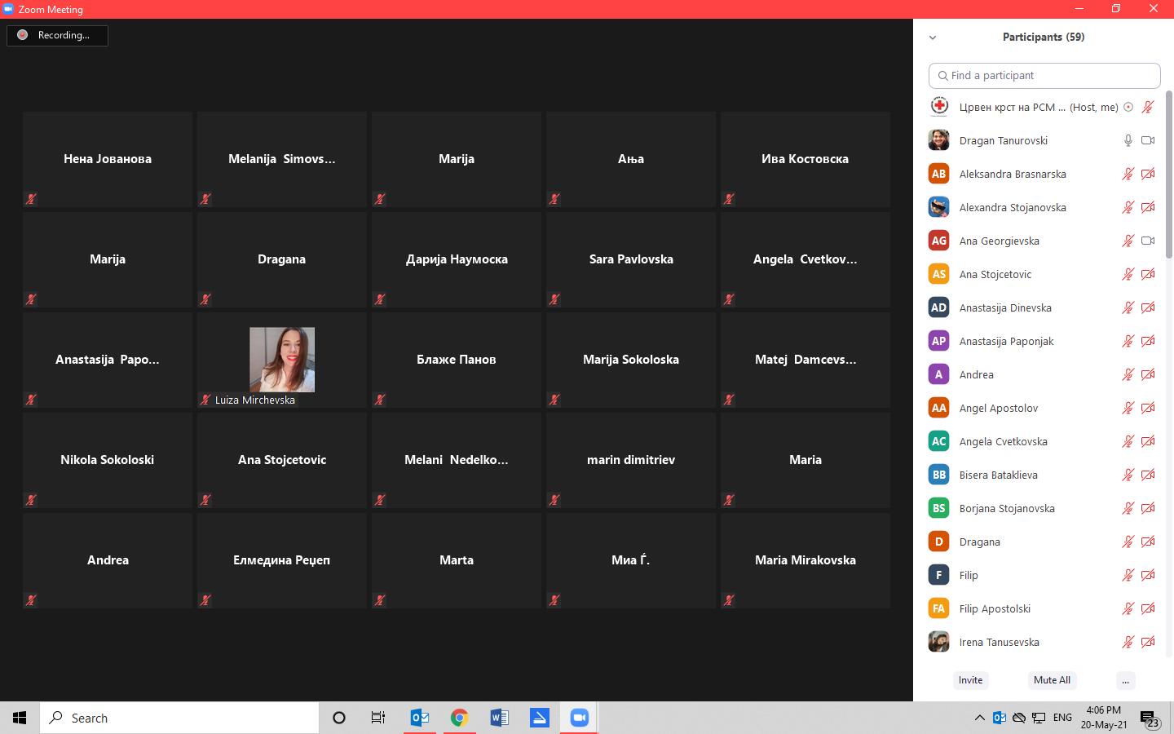Click the Zoom icon in the taskbar
Image resolution: width=1174 pixels, height=734 pixels.
579,718
